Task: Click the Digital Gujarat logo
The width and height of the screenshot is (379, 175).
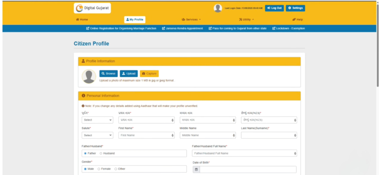Action: (92, 8)
